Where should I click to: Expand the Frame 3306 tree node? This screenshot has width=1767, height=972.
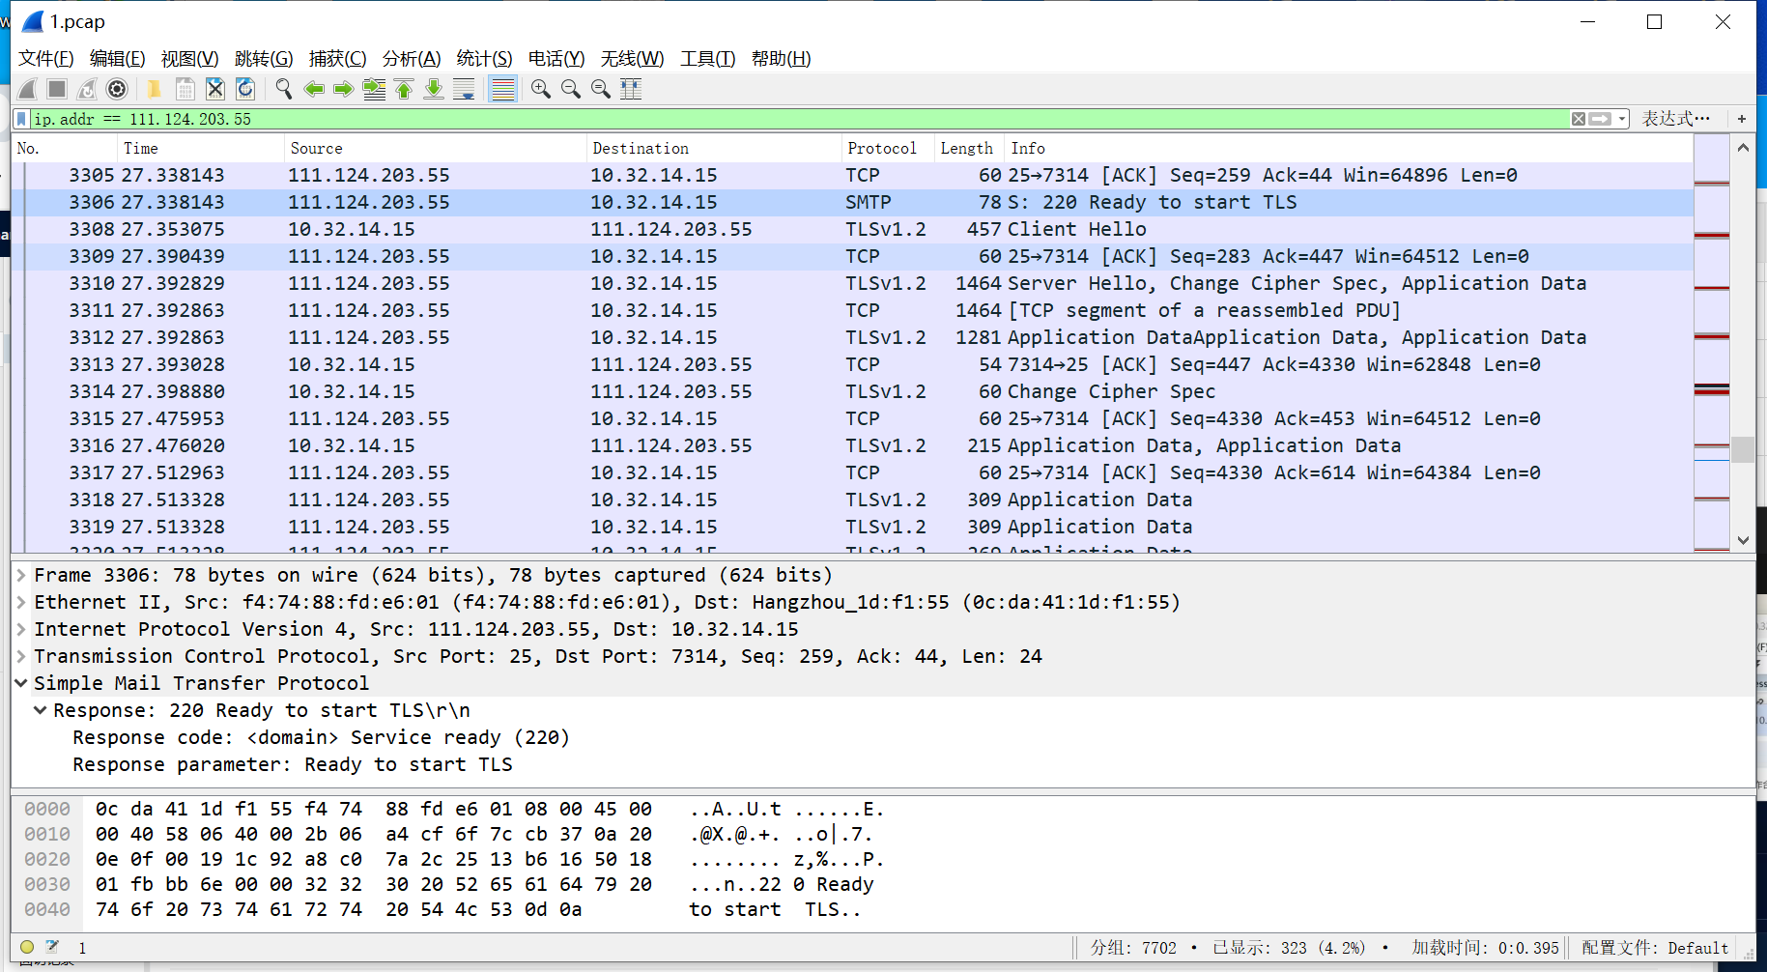coord(21,575)
